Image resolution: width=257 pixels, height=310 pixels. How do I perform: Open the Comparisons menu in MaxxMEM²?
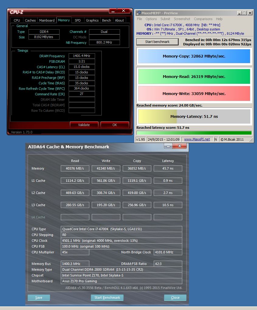203,19
